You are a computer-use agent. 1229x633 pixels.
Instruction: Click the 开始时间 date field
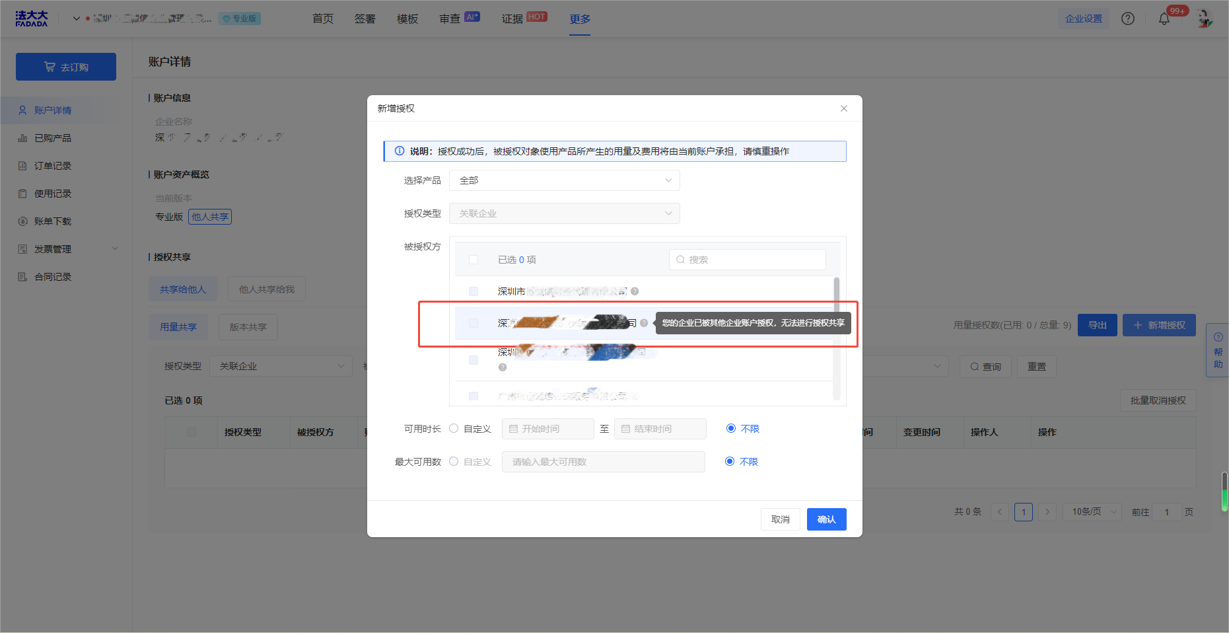click(x=548, y=429)
